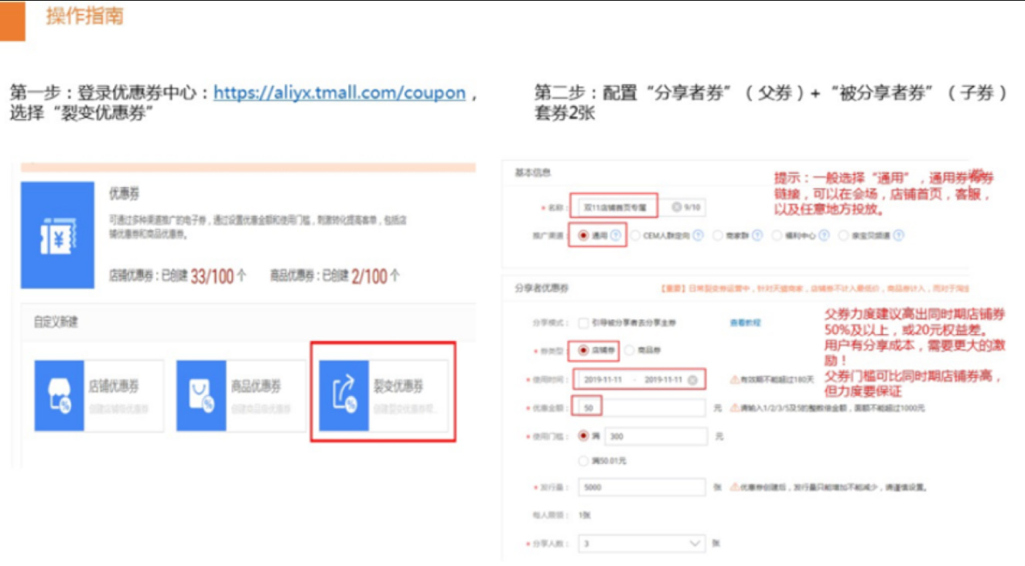Clear the 使用时间 dates with the x icon
Screen dimensions: 1025x566
tap(693, 380)
